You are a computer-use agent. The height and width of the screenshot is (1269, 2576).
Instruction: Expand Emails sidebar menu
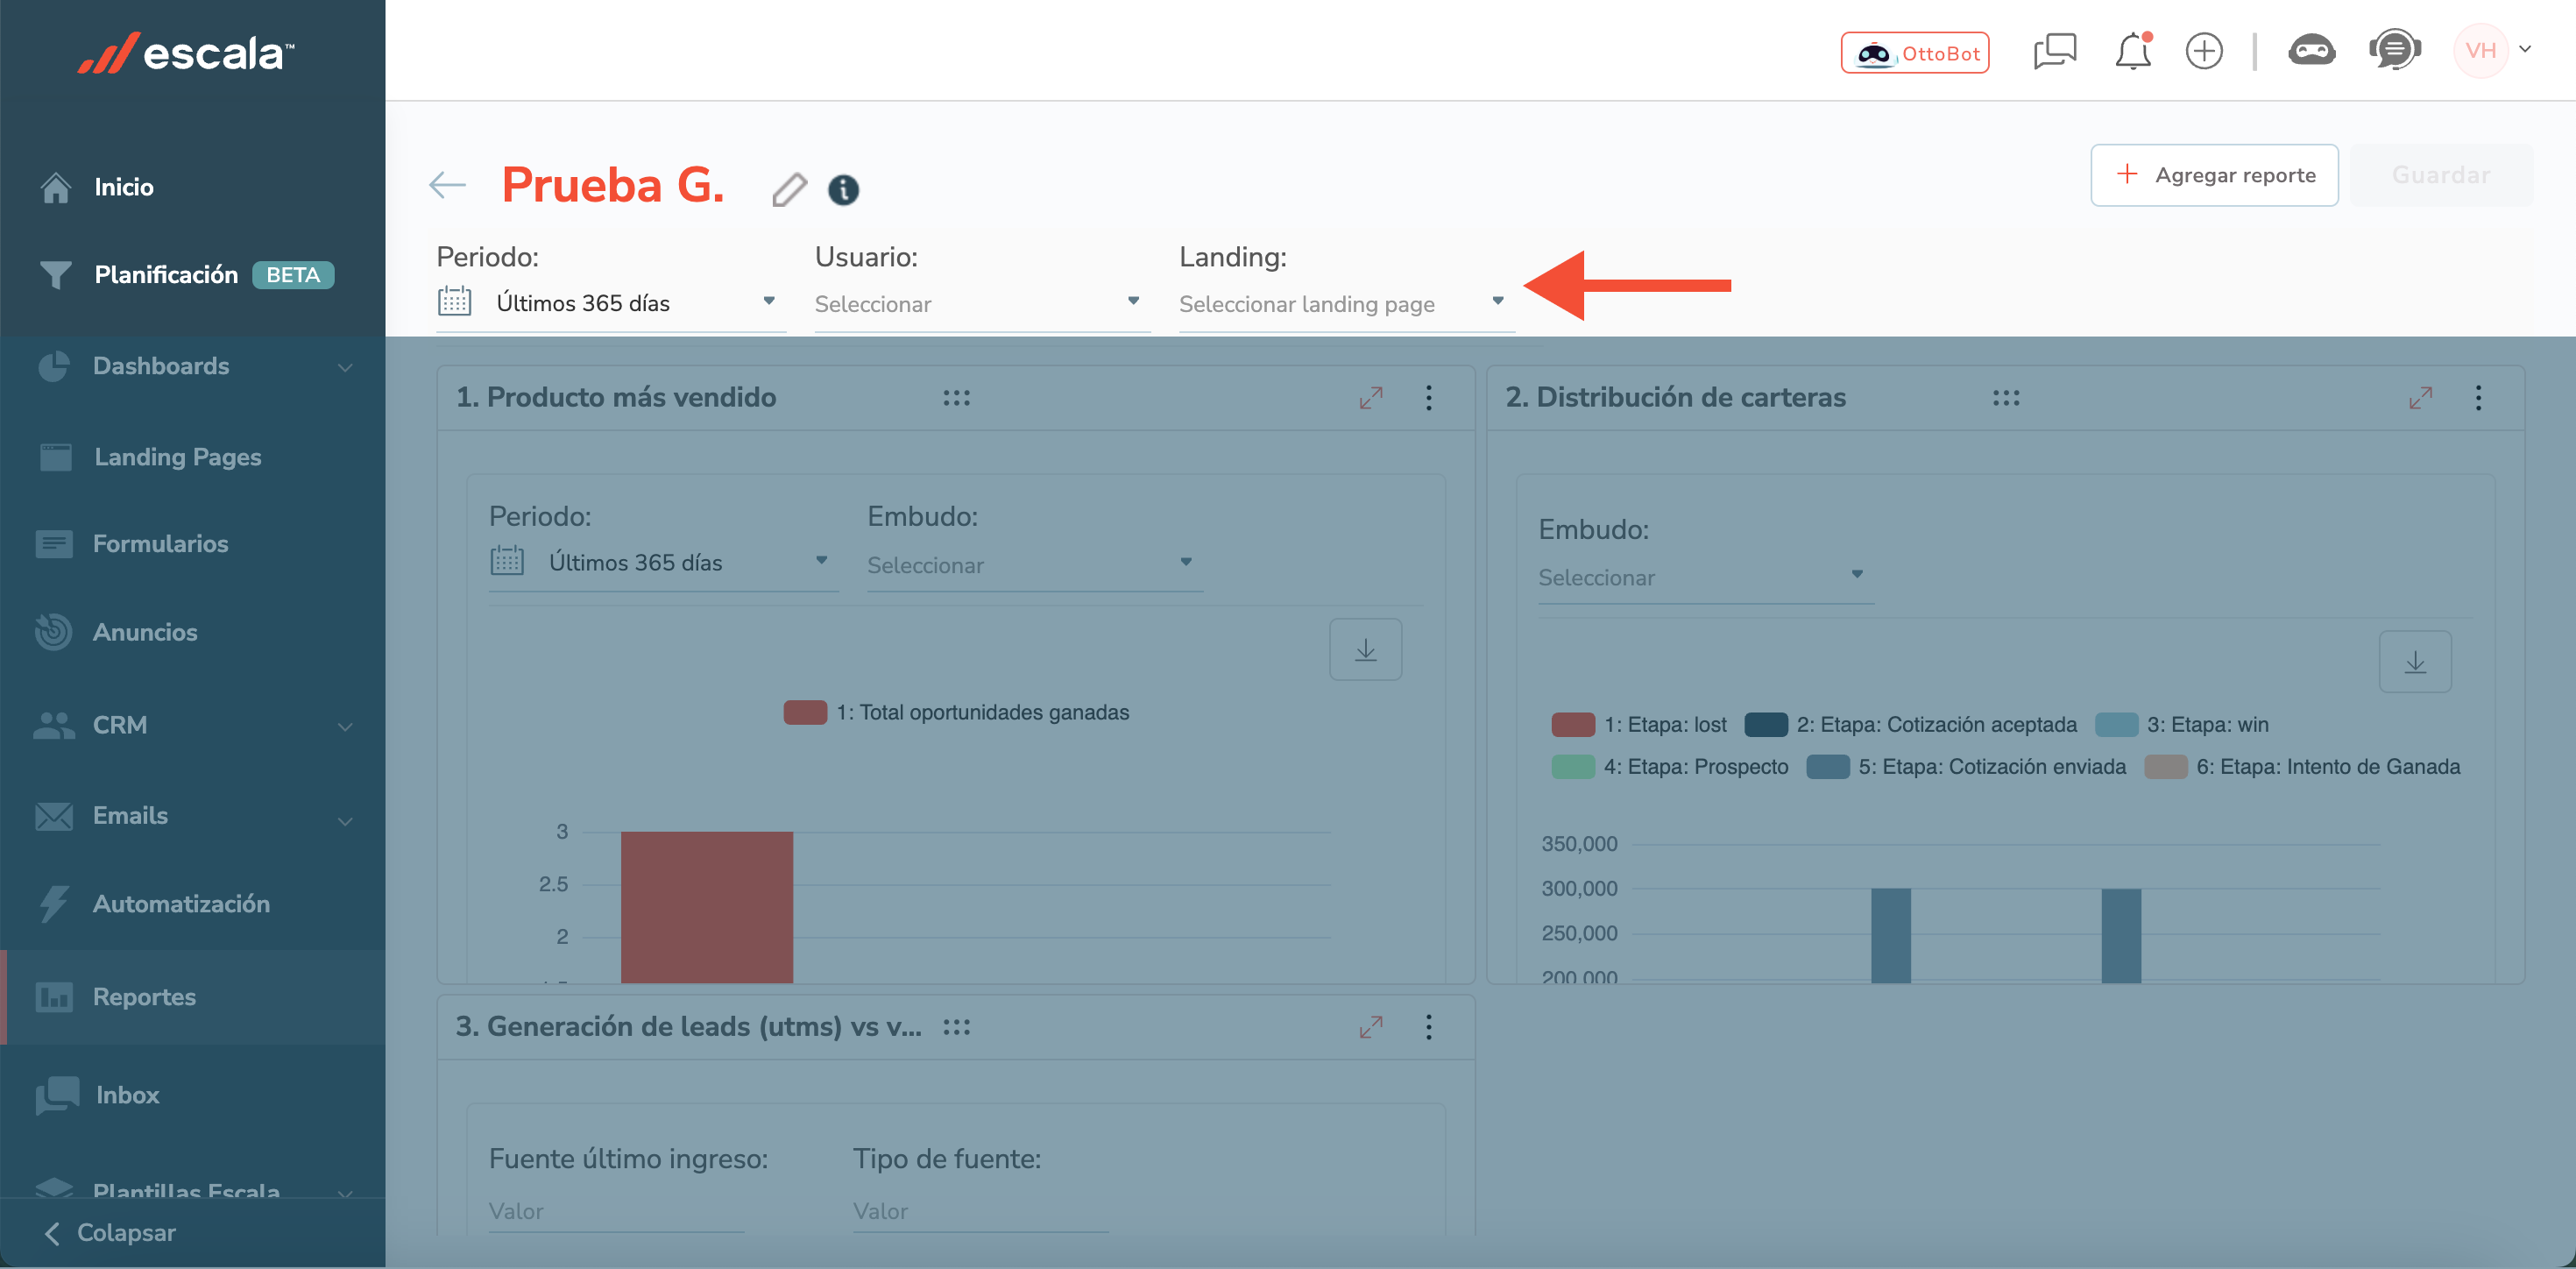coord(192,816)
